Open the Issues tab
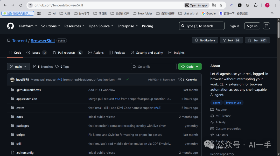The image size is (280, 156). [x=37, y=53]
